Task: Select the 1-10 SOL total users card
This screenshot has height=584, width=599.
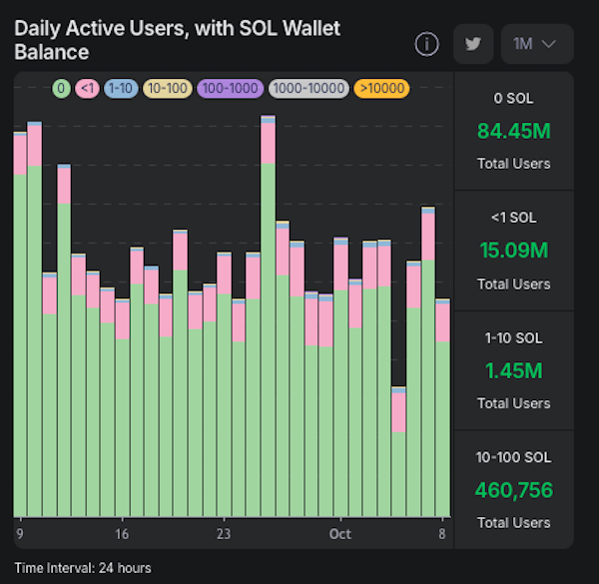Action: pyautogui.click(x=514, y=371)
